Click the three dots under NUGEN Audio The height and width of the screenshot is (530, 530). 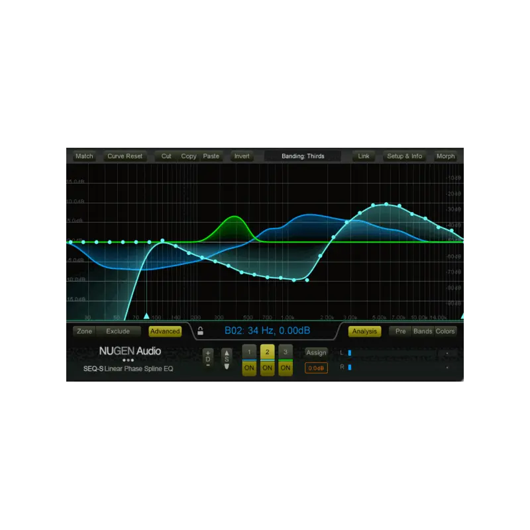[x=128, y=360]
